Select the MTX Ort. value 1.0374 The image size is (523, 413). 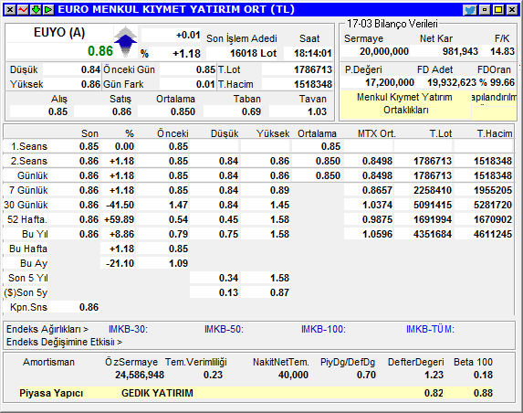tap(377, 205)
